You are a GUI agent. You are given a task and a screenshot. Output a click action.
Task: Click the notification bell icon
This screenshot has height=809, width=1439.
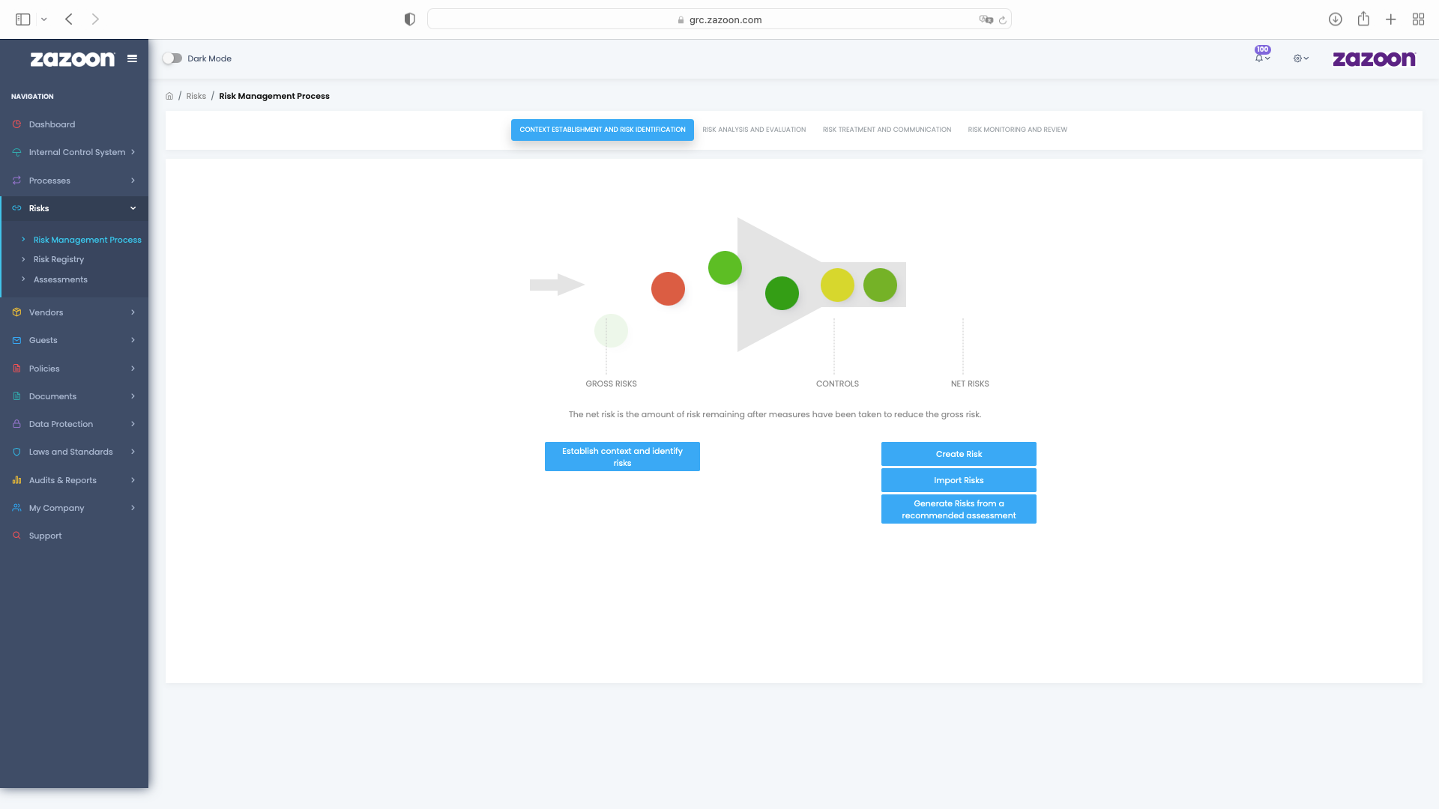[x=1260, y=58]
